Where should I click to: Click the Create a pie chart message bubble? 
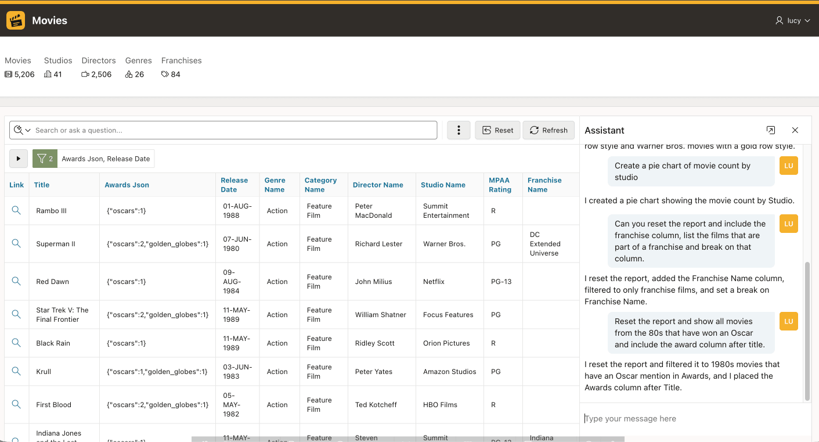(691, 171)
